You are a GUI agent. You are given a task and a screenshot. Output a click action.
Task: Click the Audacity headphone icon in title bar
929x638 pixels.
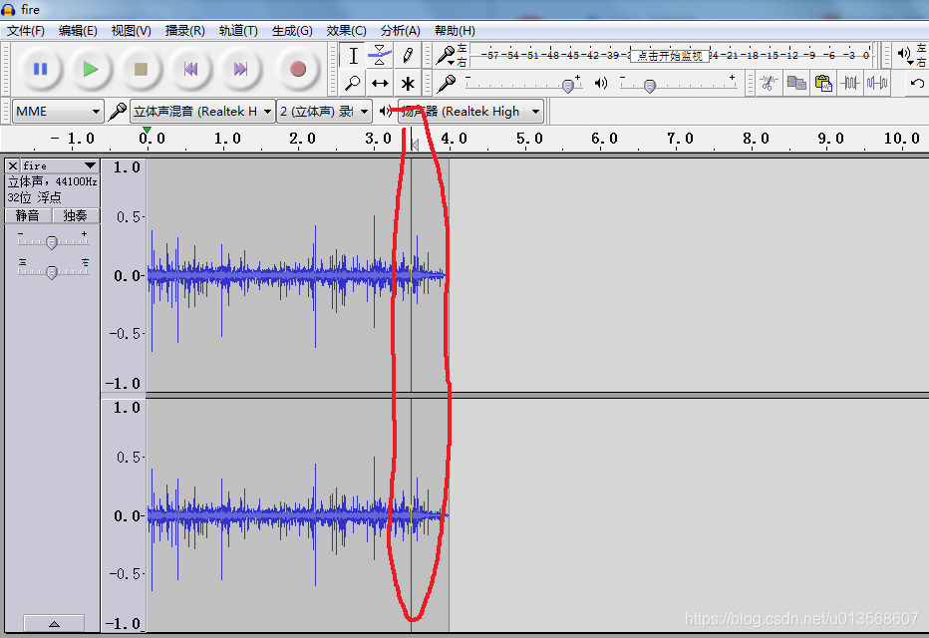click(x=8, y=10)
